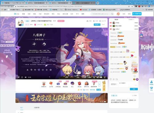The height and width of the screenshot is (113, 154).
Task: Open a new browser tab
Action: [98, 3]
